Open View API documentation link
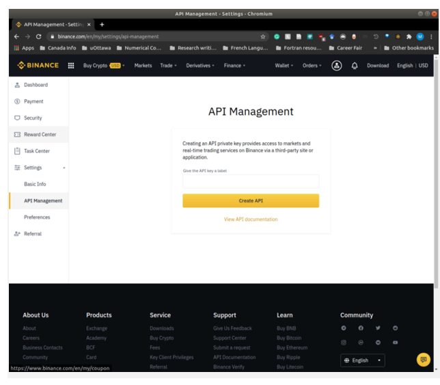The image size is (440, 385). [251, 220]
